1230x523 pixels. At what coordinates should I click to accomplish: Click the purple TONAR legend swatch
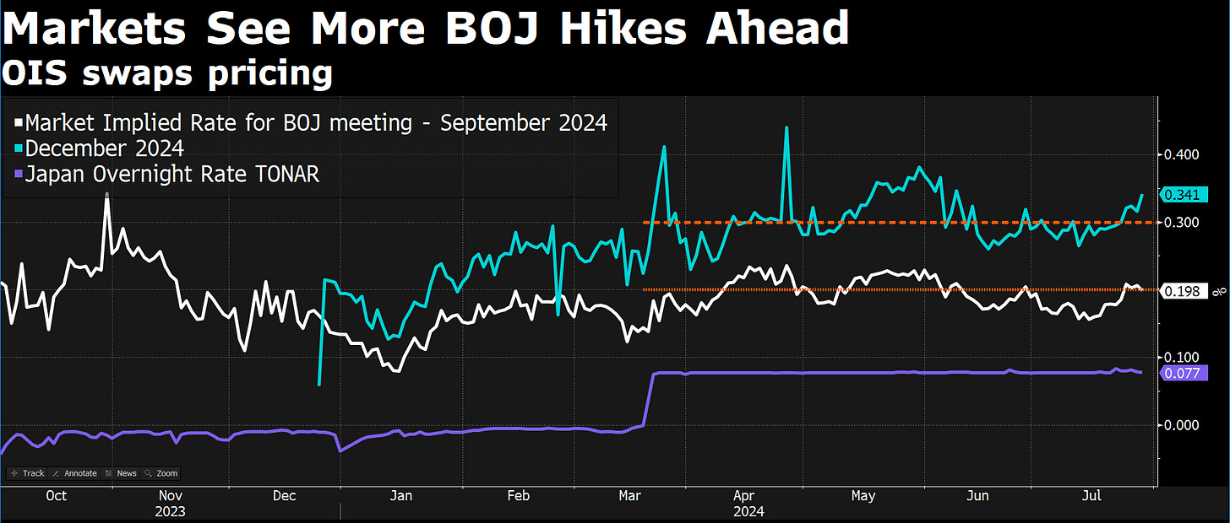click(19, 175)
